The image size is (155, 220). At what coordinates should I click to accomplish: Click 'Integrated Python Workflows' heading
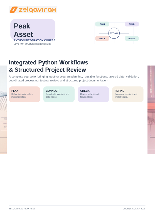pyautogui.click(x=48, y=62)
